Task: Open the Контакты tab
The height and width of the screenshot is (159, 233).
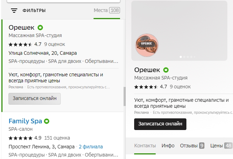Action: pyautogui.click(x=145, y=146)
